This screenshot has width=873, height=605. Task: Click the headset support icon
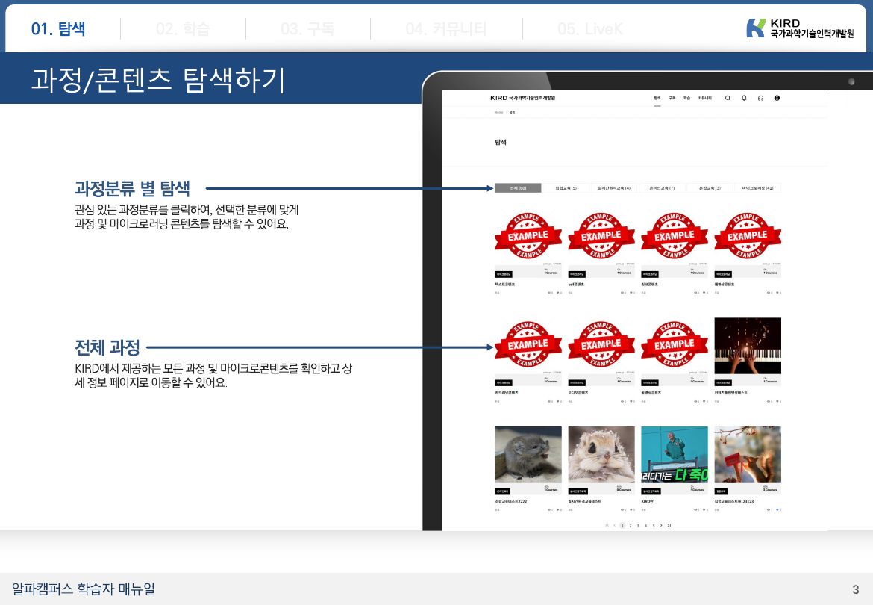click(x=760, y=98)
